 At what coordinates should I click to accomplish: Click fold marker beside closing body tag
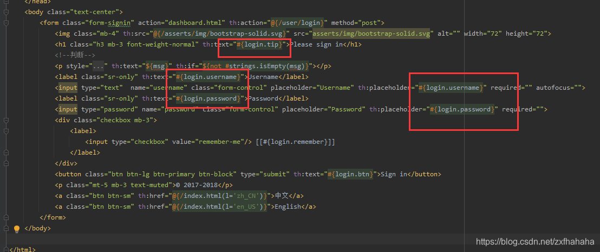[6, 228]
